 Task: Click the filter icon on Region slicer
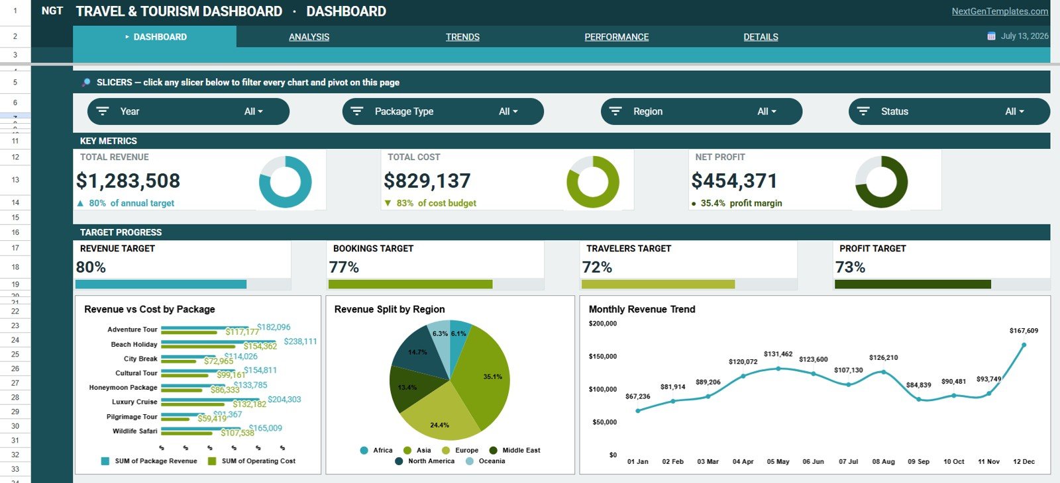[615, 111]
